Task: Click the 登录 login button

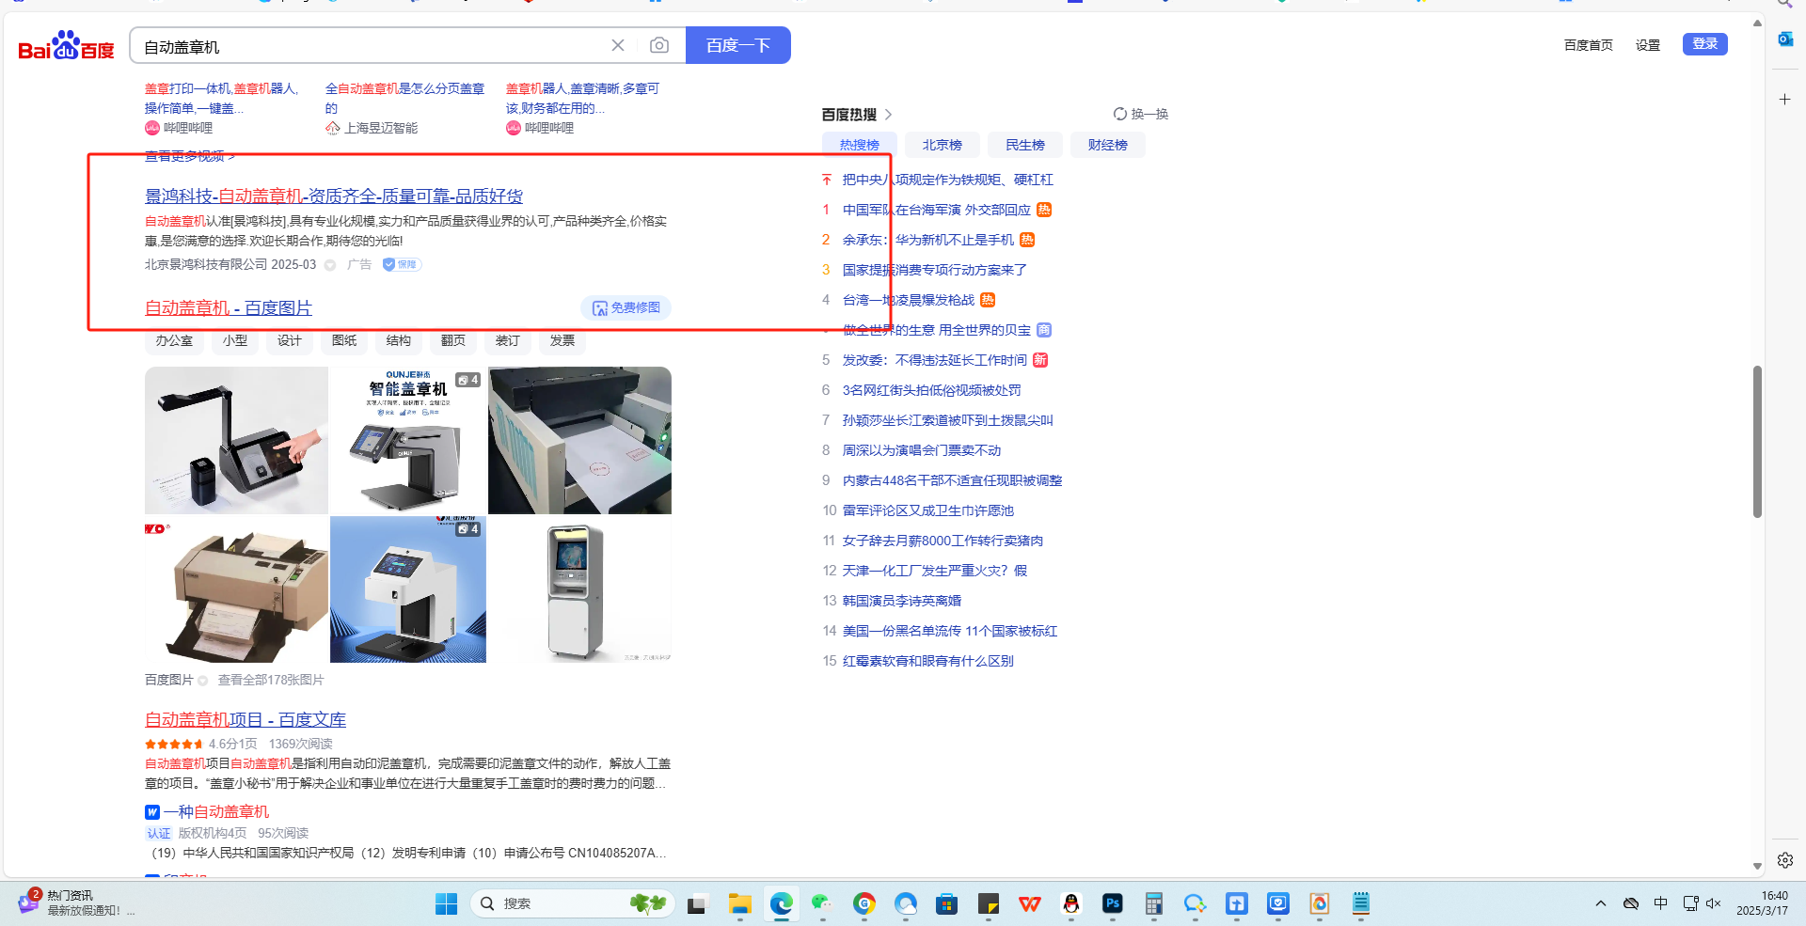Action: [x=1705, y=44]
